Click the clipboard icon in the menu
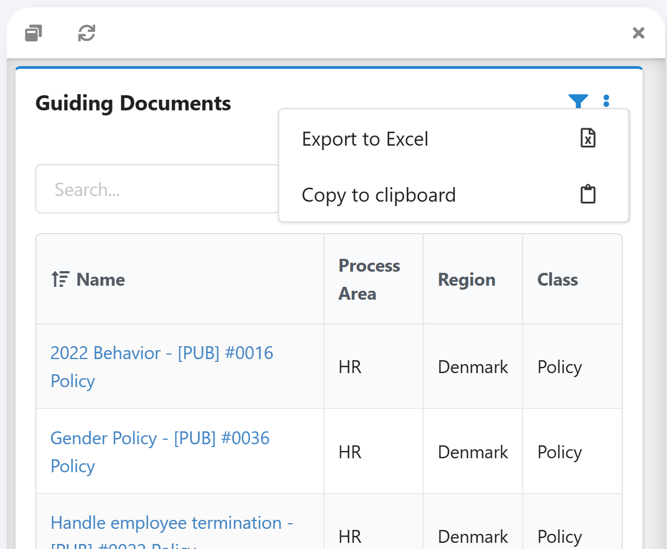 click(x=588, y=194)
